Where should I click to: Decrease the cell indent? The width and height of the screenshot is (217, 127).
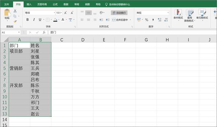click(101, 20)
